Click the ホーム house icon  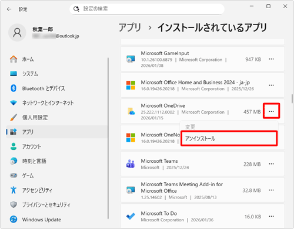click(x=14, y=59)
